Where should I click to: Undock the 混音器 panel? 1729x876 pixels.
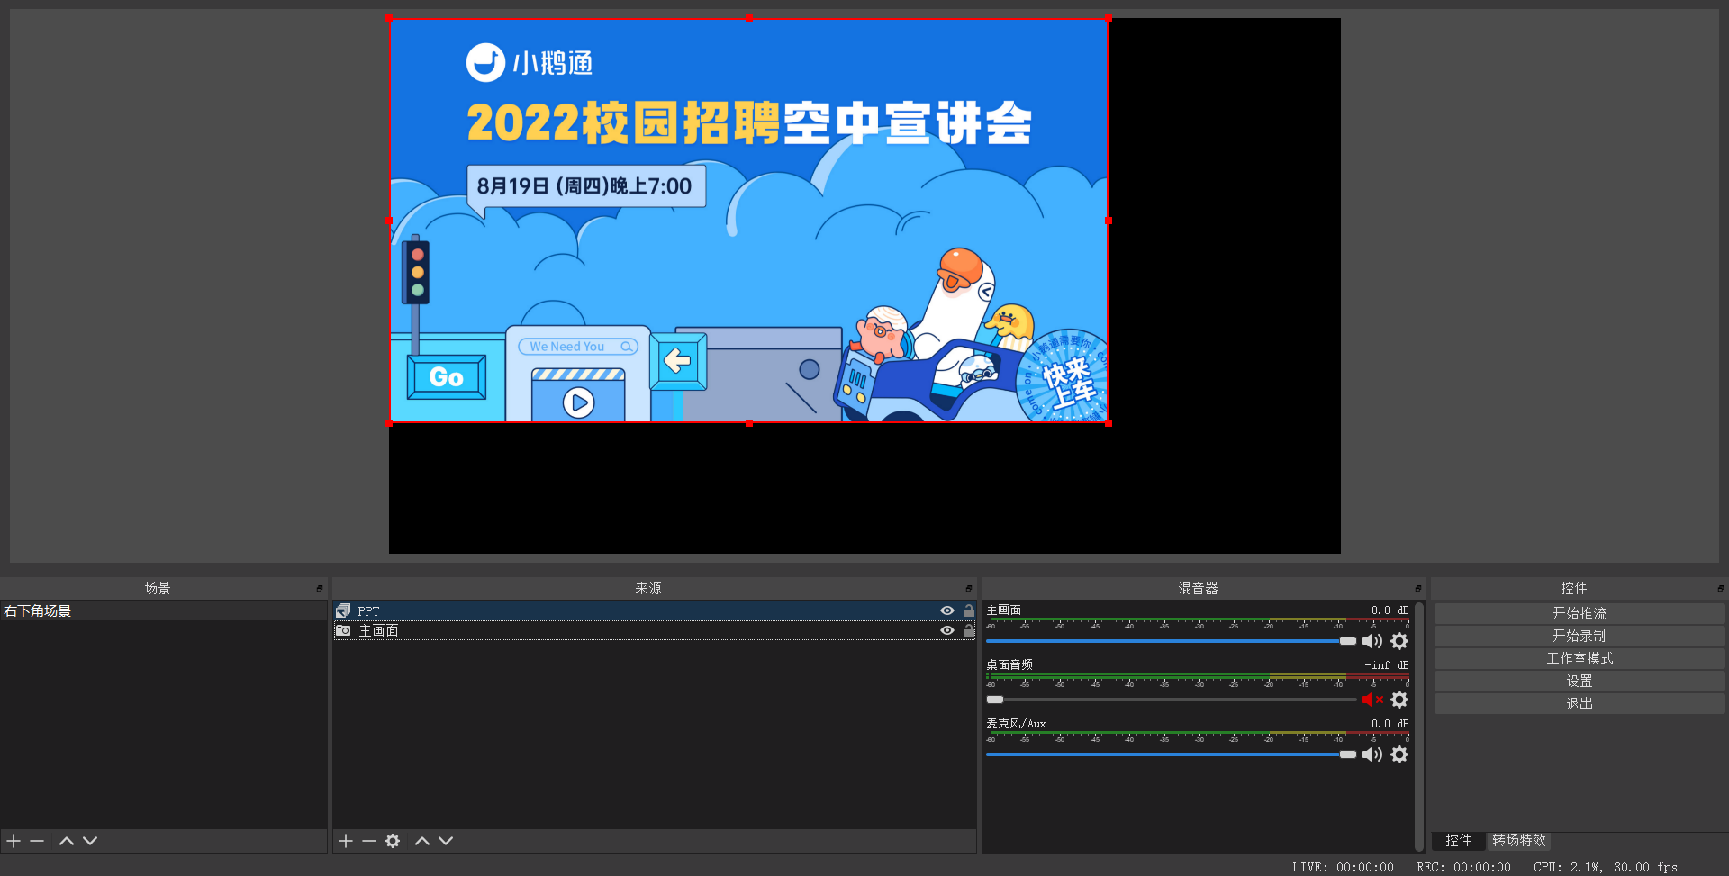(1418, 589)
